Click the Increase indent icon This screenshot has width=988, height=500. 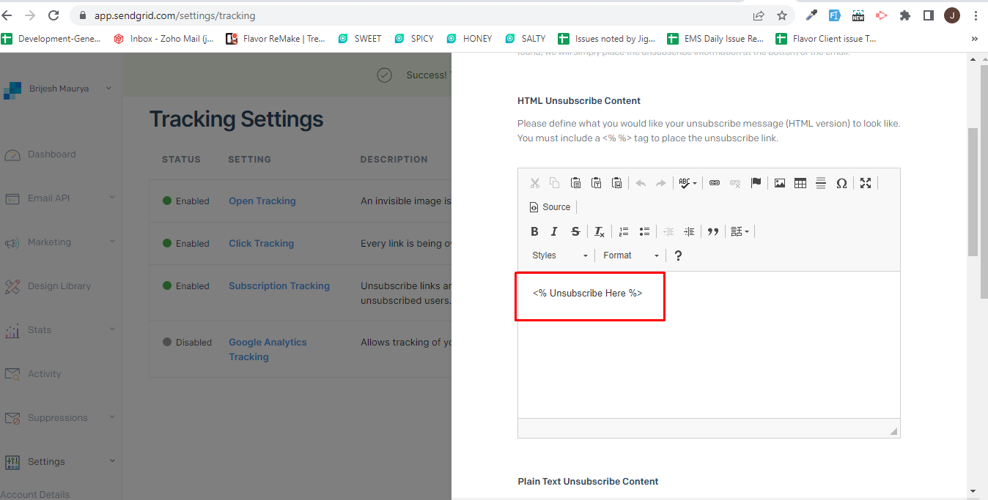point(689,231)
